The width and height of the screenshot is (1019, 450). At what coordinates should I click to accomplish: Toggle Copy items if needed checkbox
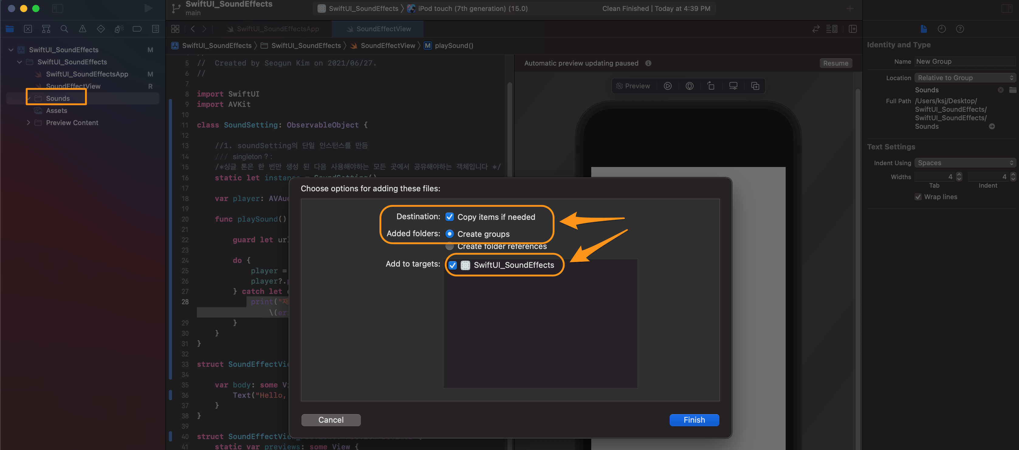pyautogui.click(x=449, y=217)
